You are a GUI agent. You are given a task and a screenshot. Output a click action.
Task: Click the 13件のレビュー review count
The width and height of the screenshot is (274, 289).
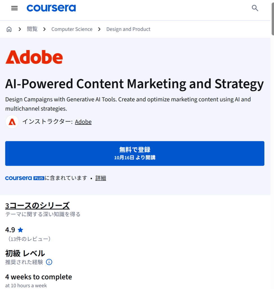pyautogui.click(x=29, y=239)
